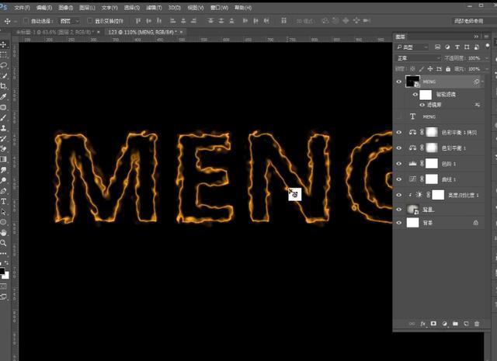This screenshot has width=497, height=361.
Task: Create a new layer
Action: click(x=466, y=324)
